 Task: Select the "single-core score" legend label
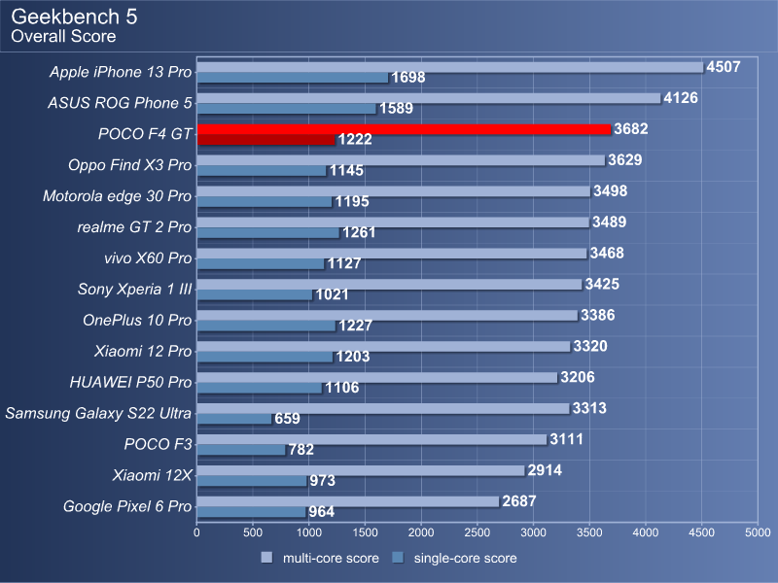tap(466, 558)
